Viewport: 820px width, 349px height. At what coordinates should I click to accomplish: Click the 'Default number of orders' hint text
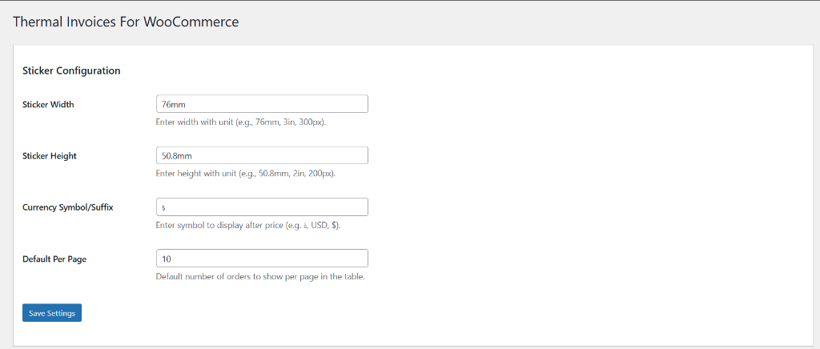[x=260, y=276]
